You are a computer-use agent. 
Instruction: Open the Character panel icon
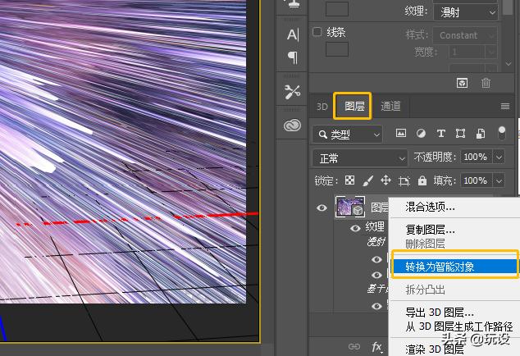pos(293,34)
